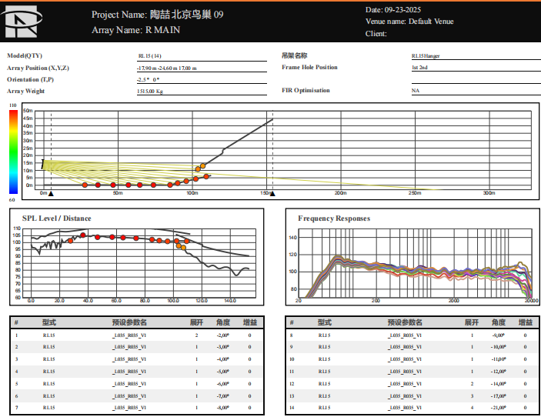Click the 20000 label on the frequency axis
541x417 pixels.
pos(531,301)
